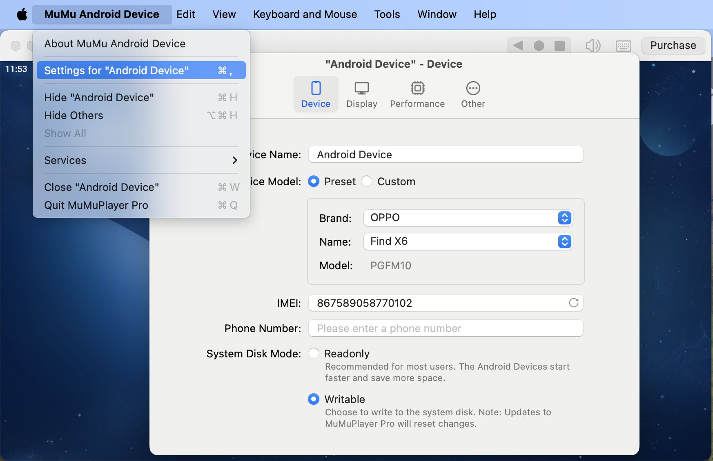This screenshot has height=461, width=713.
Task: Expand the Services submenu
Action: pyautogui.click(x=141, y=160)
